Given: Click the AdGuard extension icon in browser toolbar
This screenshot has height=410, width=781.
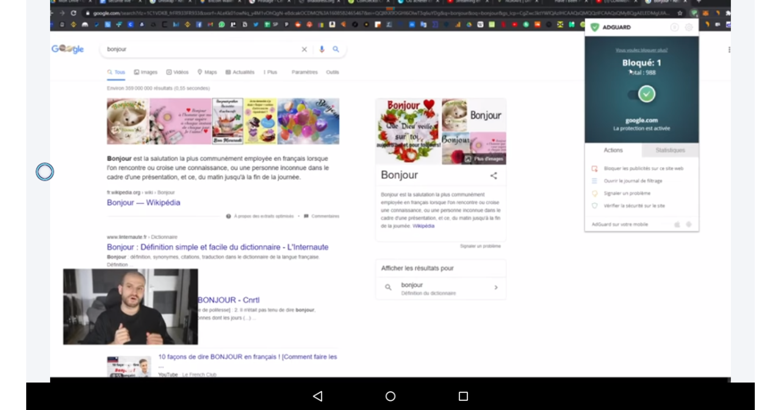Looking at the screenshot, I should click(694, 13).
